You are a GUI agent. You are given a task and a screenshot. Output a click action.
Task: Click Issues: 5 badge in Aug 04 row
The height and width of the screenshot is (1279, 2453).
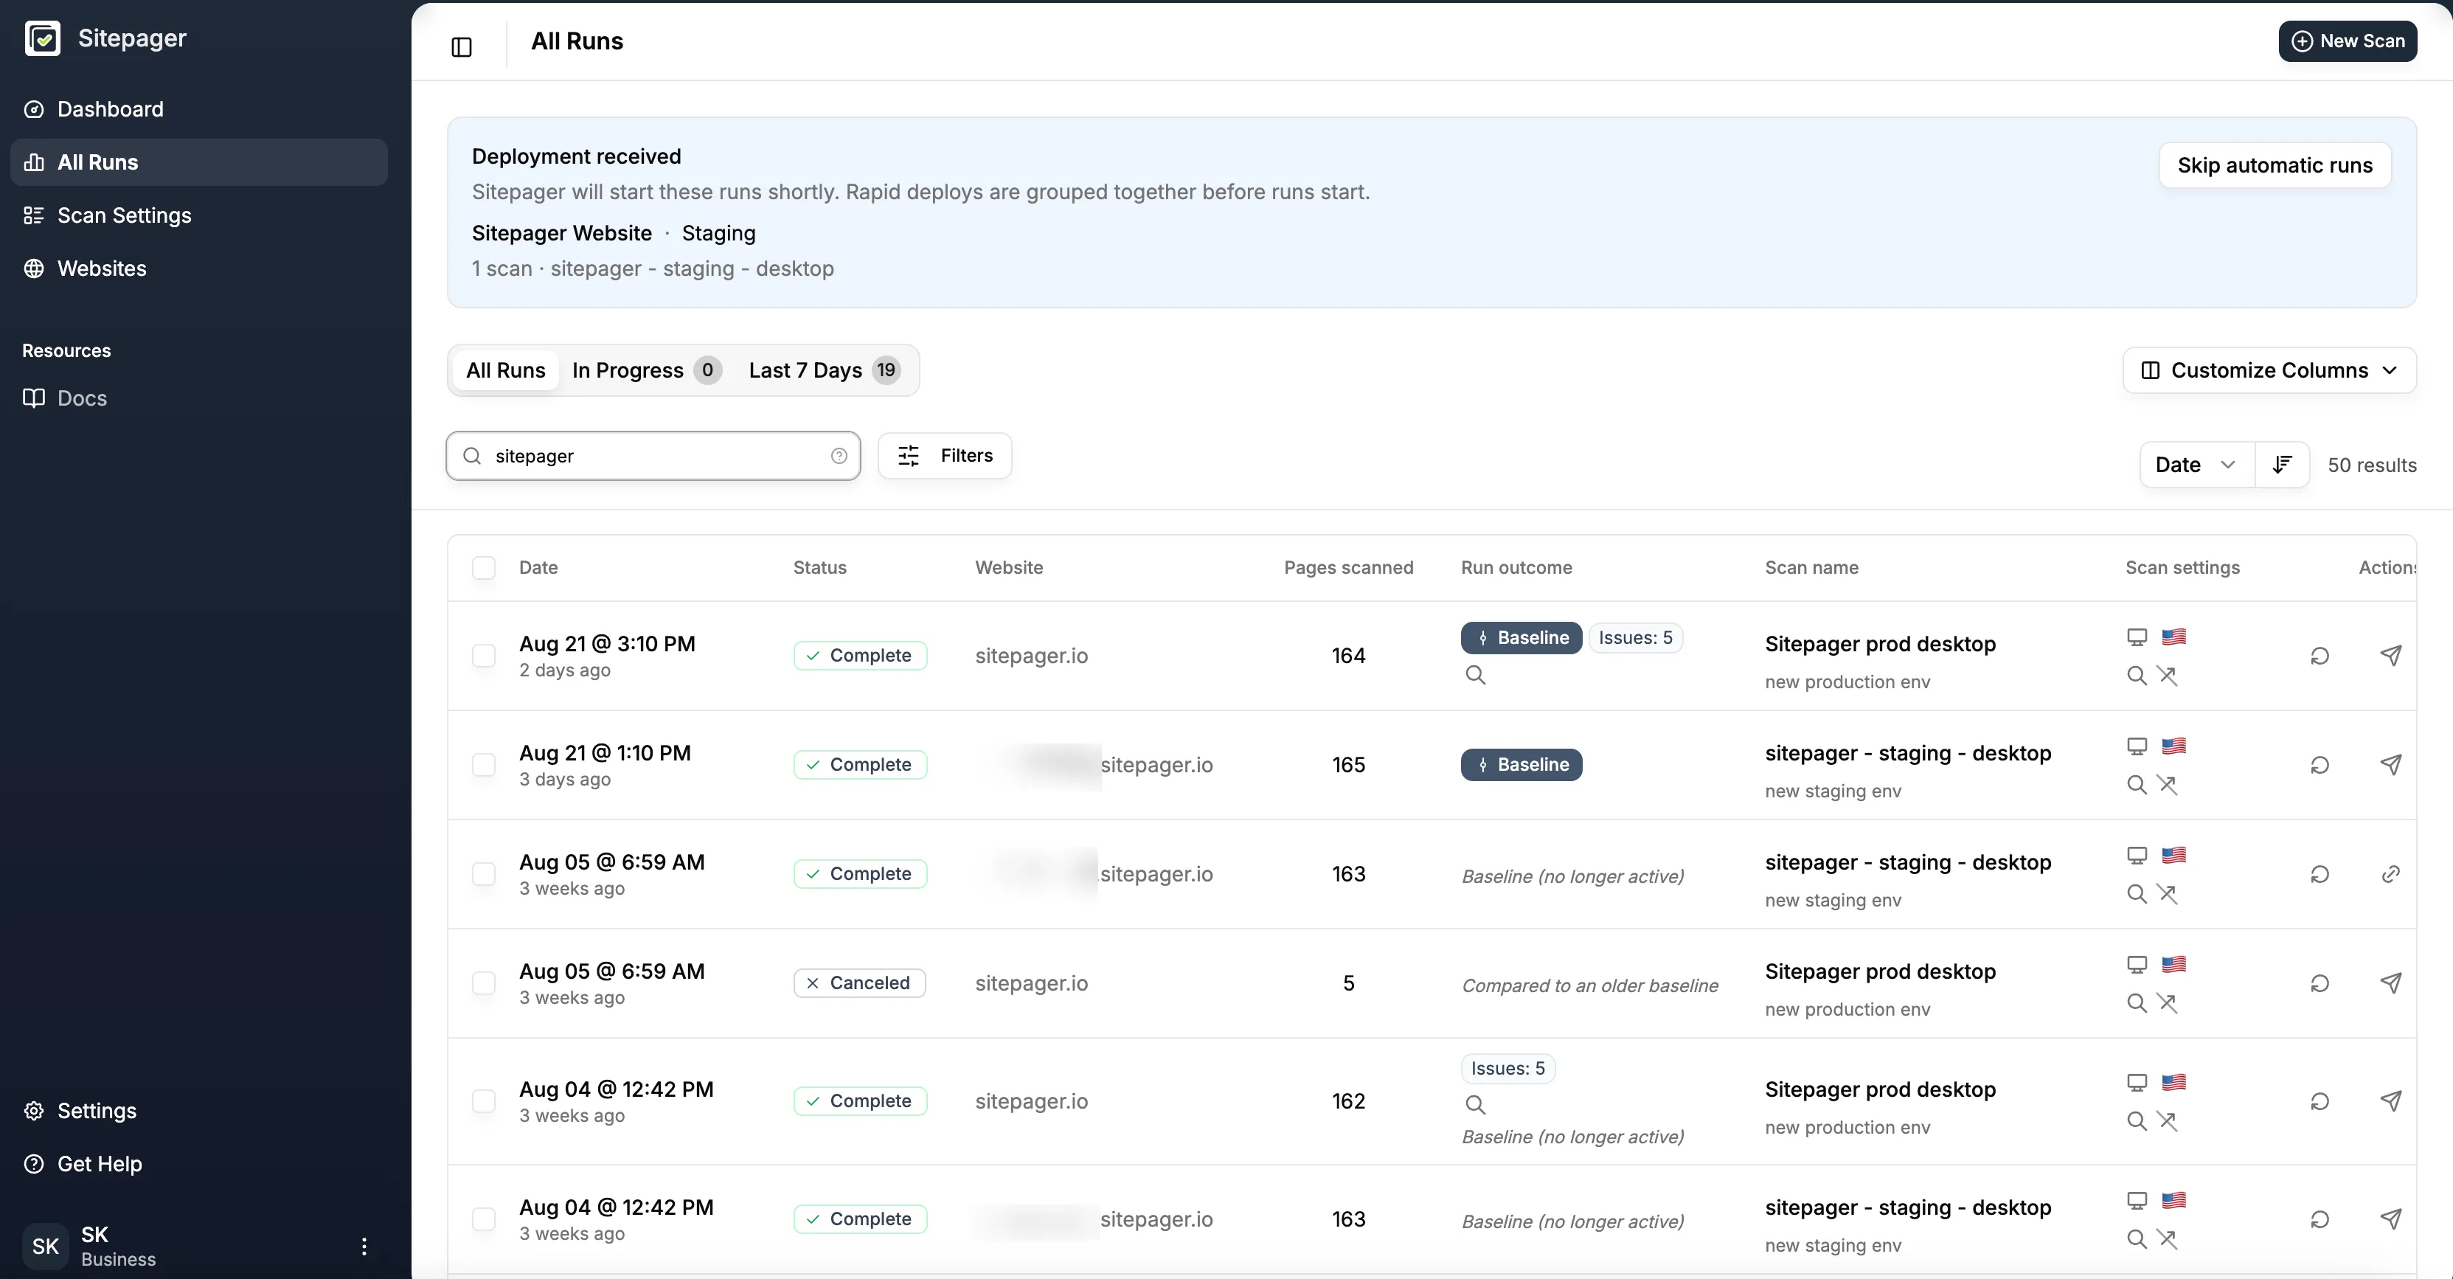(x=1508, y=1069)
